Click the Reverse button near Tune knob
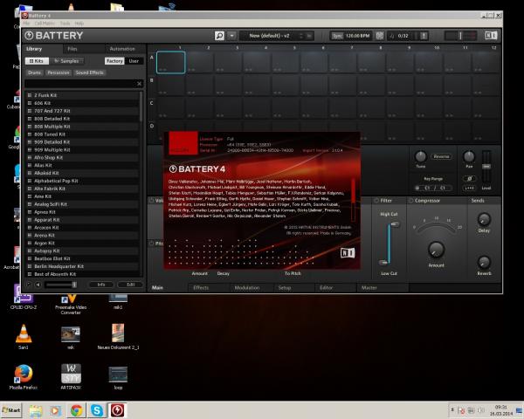 (441, 156)
